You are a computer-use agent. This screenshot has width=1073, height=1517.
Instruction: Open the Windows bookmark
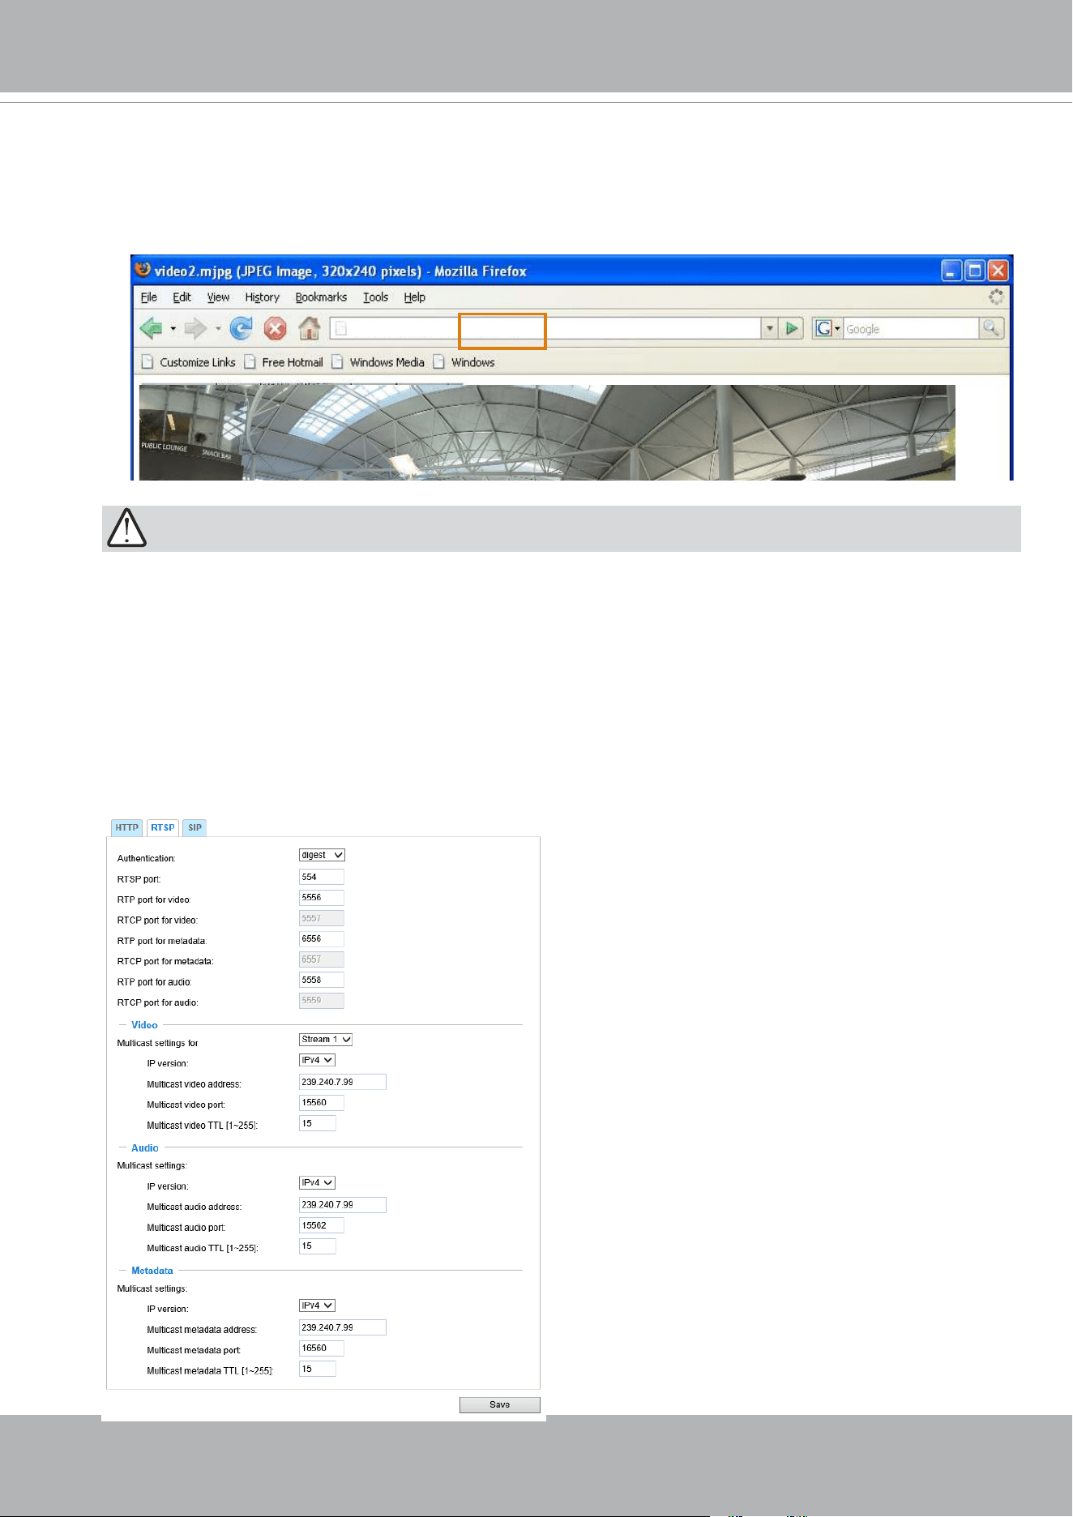(464, 362)
